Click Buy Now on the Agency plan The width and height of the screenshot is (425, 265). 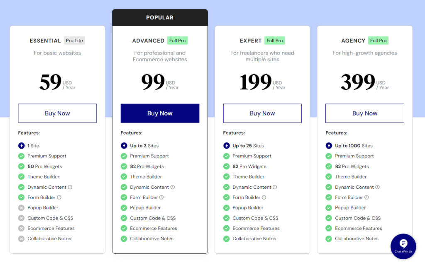tap(364, 113)
